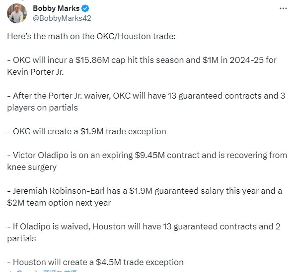Click the lone 'partials' word line

tap(21, 238)
